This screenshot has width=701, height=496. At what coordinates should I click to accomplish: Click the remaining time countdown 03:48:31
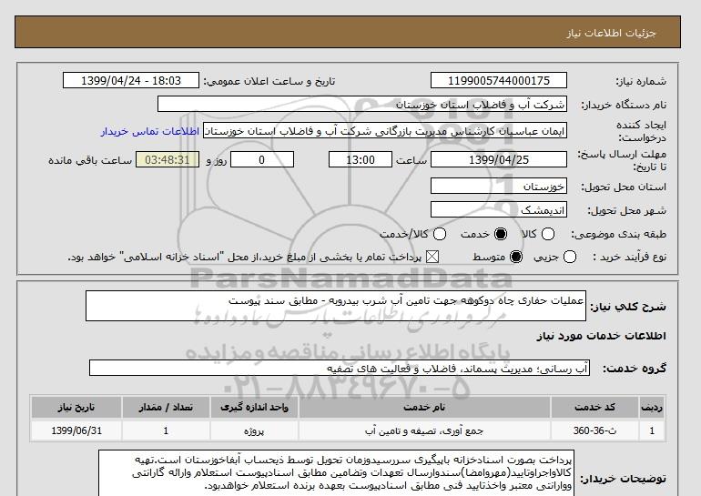pos(168,159)
